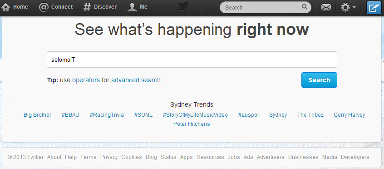The image size is (384, 169).
Task: Open the Peter Hitchens trend
Action: coord(192,124)
